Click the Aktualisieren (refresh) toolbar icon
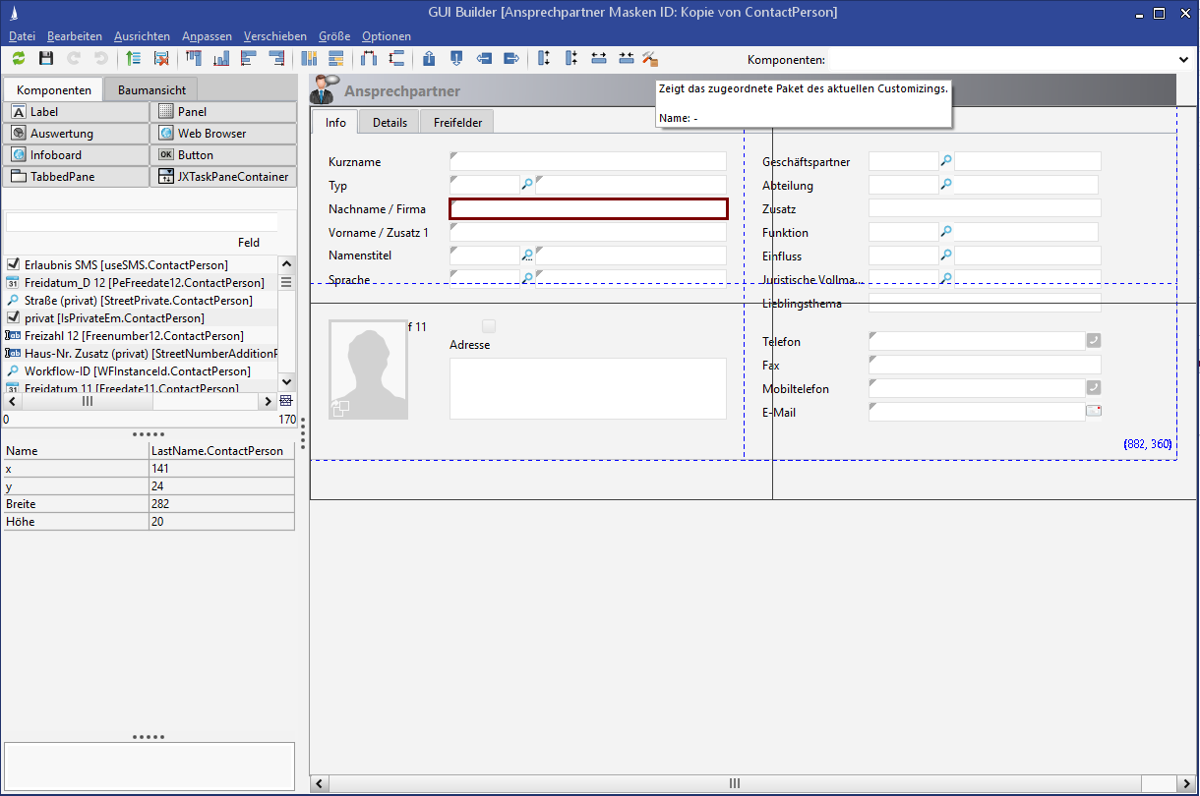The image size is (1200, 796). click(x=18, y=58)
